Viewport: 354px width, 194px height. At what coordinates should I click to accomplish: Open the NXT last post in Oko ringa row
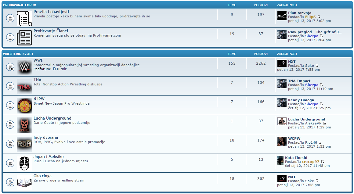click(x=292, y=177)
